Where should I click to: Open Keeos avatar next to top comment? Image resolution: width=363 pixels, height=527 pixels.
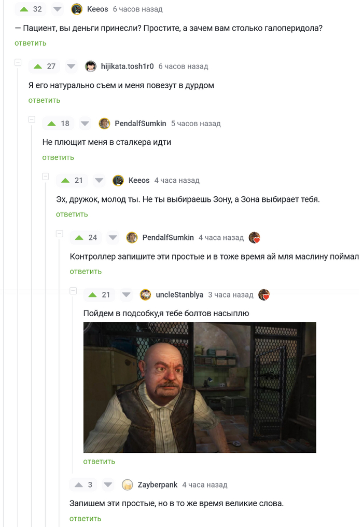tap(77, 9)
